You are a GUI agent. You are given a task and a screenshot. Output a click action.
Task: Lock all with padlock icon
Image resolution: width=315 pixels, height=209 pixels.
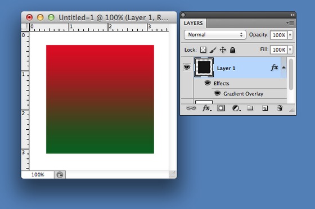coord(232,50)
